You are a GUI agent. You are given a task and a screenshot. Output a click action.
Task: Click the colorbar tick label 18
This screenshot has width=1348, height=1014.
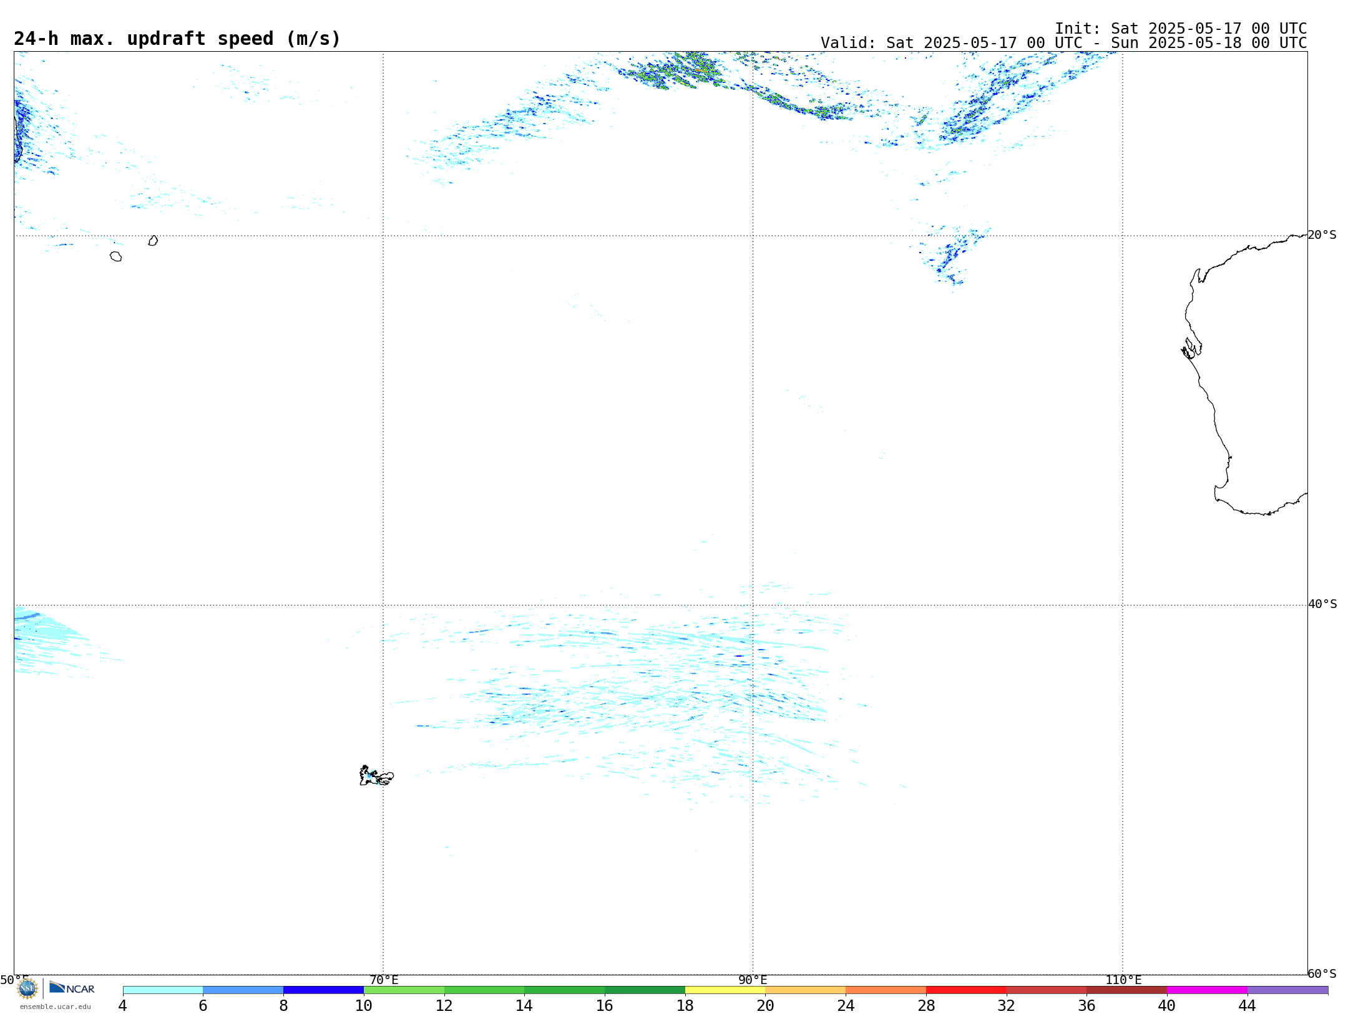pyautogui.click(x=685, y=1005)
